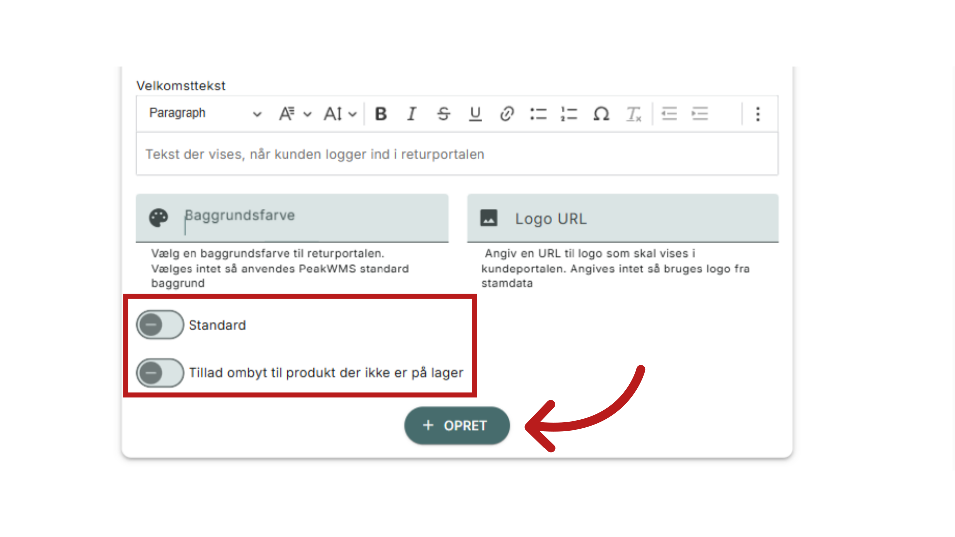This screenshot has height=537, width=955.
Task: Toggle bold formatting in the editor toolbar
Action: tap(381, 114)
